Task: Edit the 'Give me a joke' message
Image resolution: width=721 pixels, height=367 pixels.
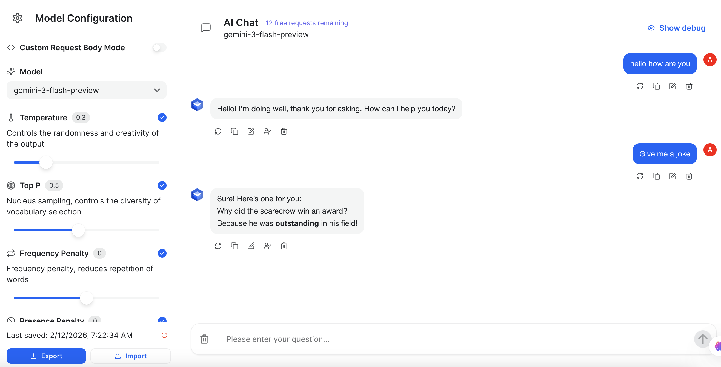Action: click(673, 176)
